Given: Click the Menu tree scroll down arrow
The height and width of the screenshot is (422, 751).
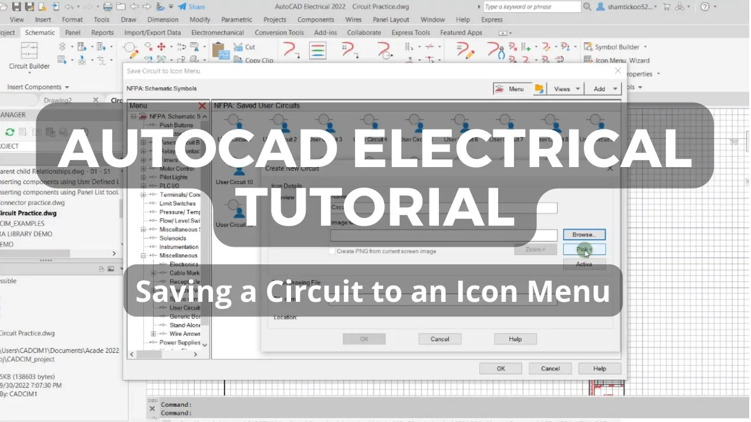Looking at the screenshot, I should (x=205, y=345).
